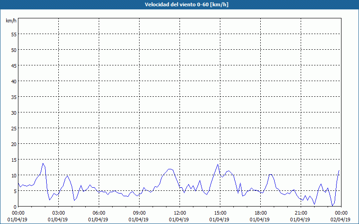Click the 12:00 time axis label
Viewport: 359px width, 224px height.
[180, 213]
